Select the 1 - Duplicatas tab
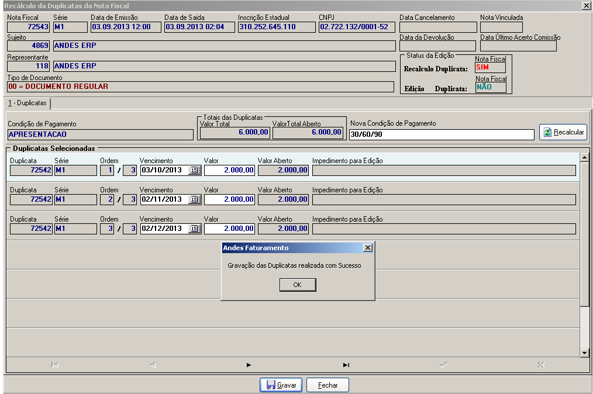Viewport: 593px width, 394px height. click(27, 103)
